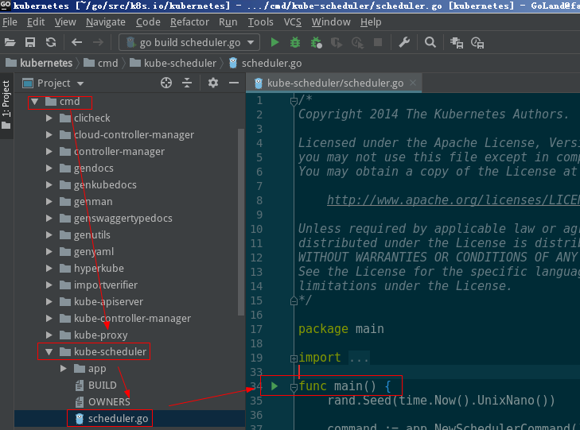Open the Run menu

[228, 22]
